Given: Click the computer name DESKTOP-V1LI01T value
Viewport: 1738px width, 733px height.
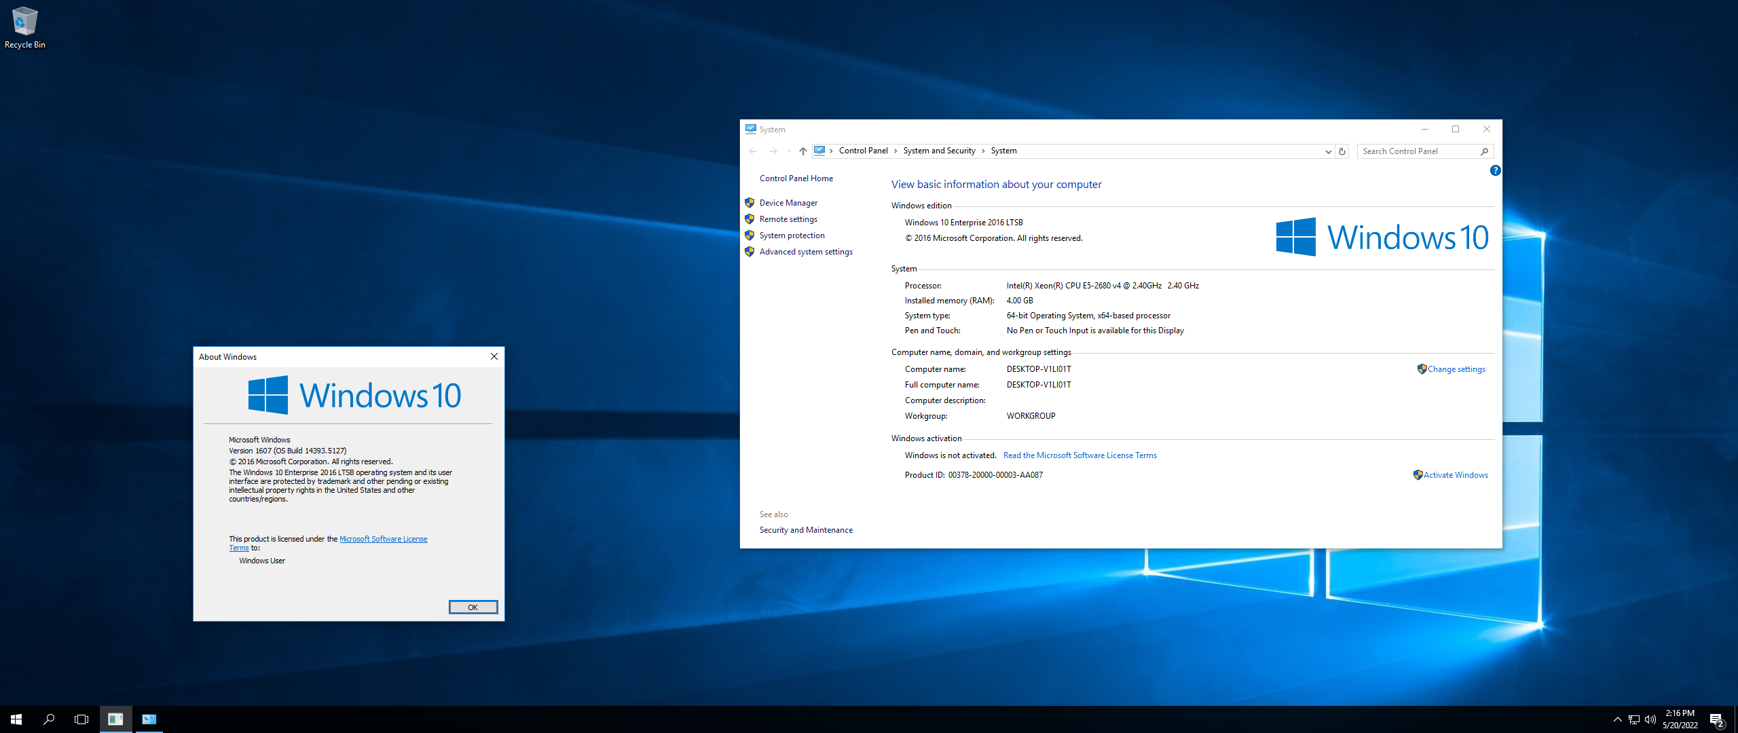Looking at the screenshot, I should coord(1039,369).
